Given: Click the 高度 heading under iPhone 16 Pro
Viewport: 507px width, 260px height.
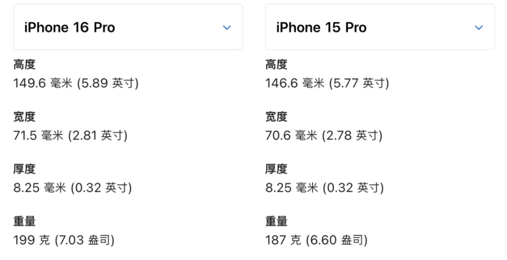Looking at the screenshot, I should pos(24,65).
